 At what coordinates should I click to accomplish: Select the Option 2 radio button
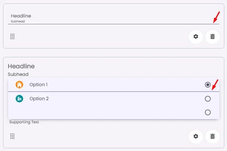[208, 99]
